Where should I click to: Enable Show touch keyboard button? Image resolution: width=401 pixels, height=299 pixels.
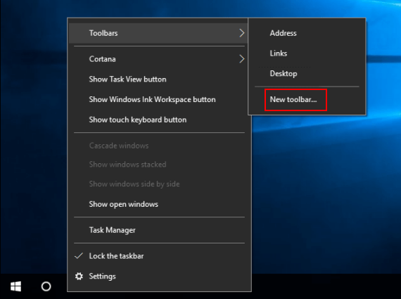[158, 120]
